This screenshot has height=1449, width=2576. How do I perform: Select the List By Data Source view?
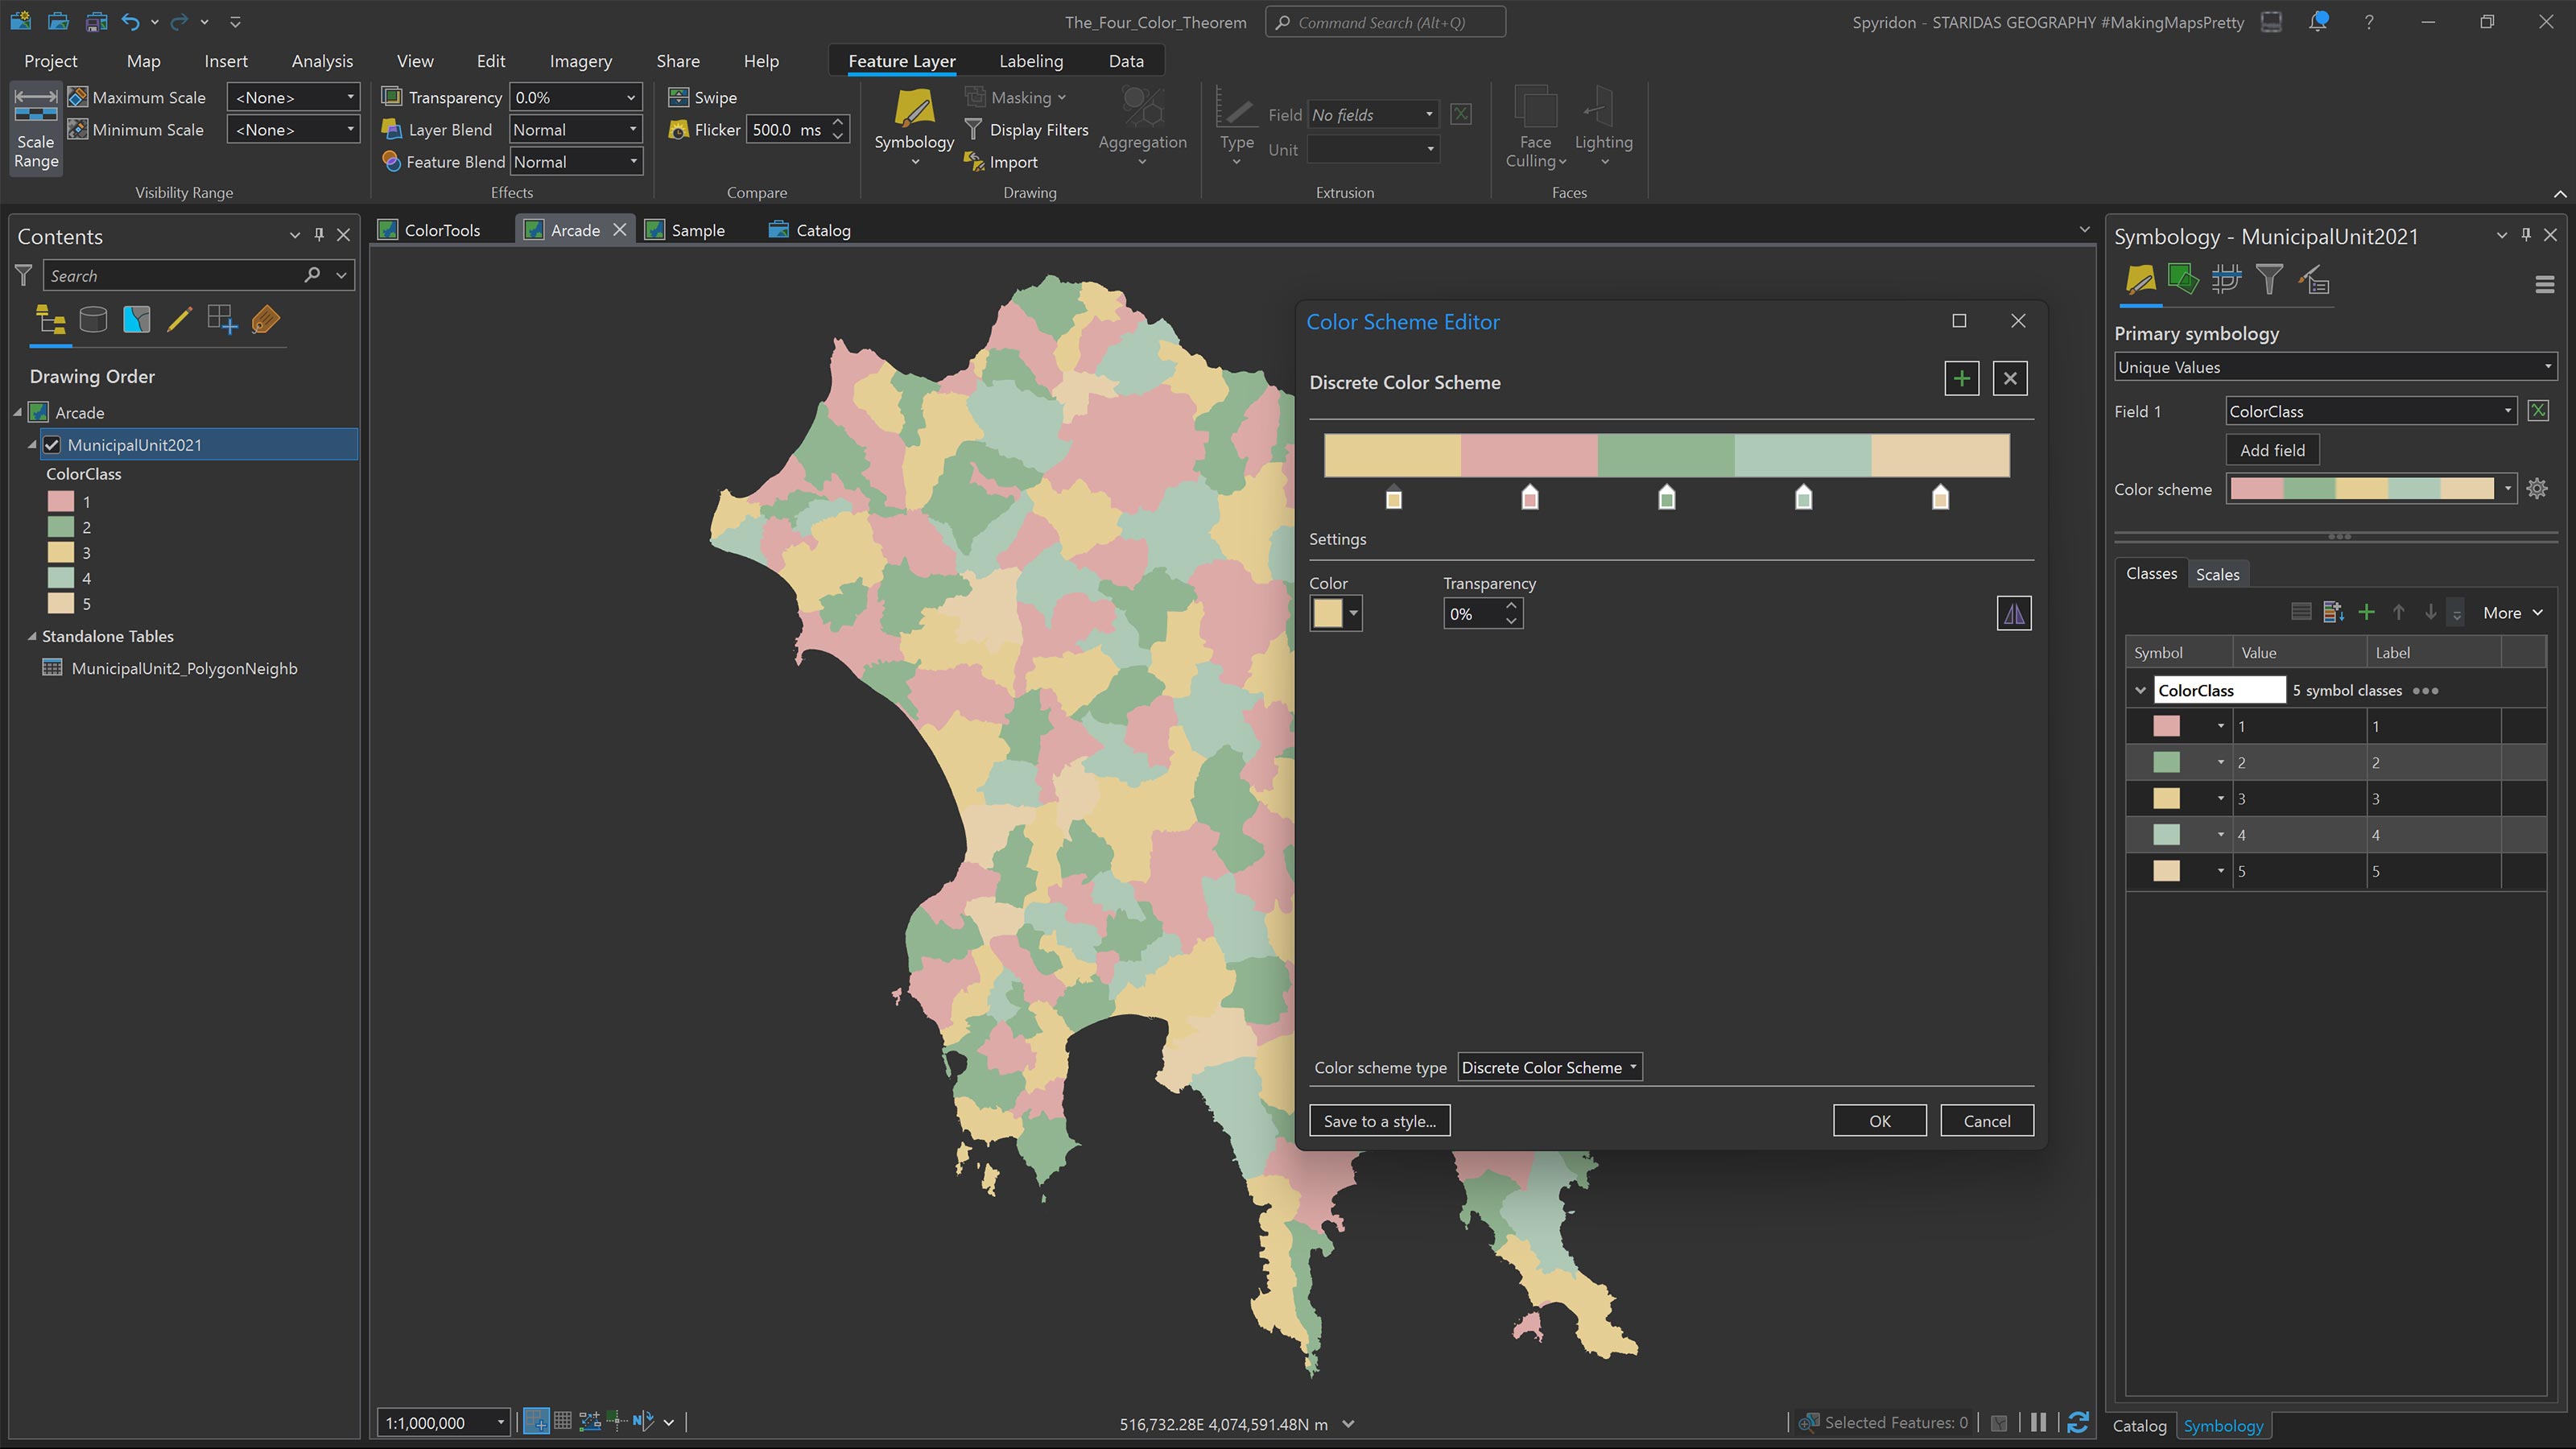pos(93,320)
